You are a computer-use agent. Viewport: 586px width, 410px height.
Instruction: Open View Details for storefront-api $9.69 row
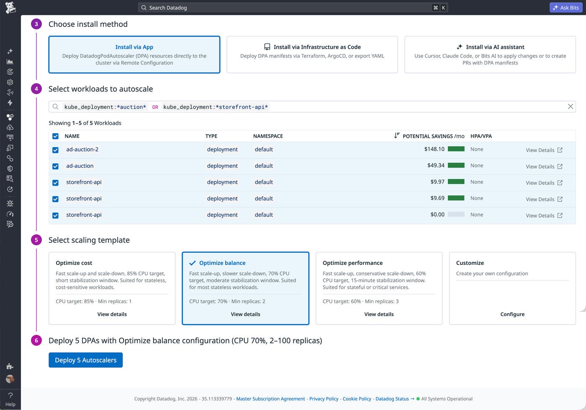[544, 199]
